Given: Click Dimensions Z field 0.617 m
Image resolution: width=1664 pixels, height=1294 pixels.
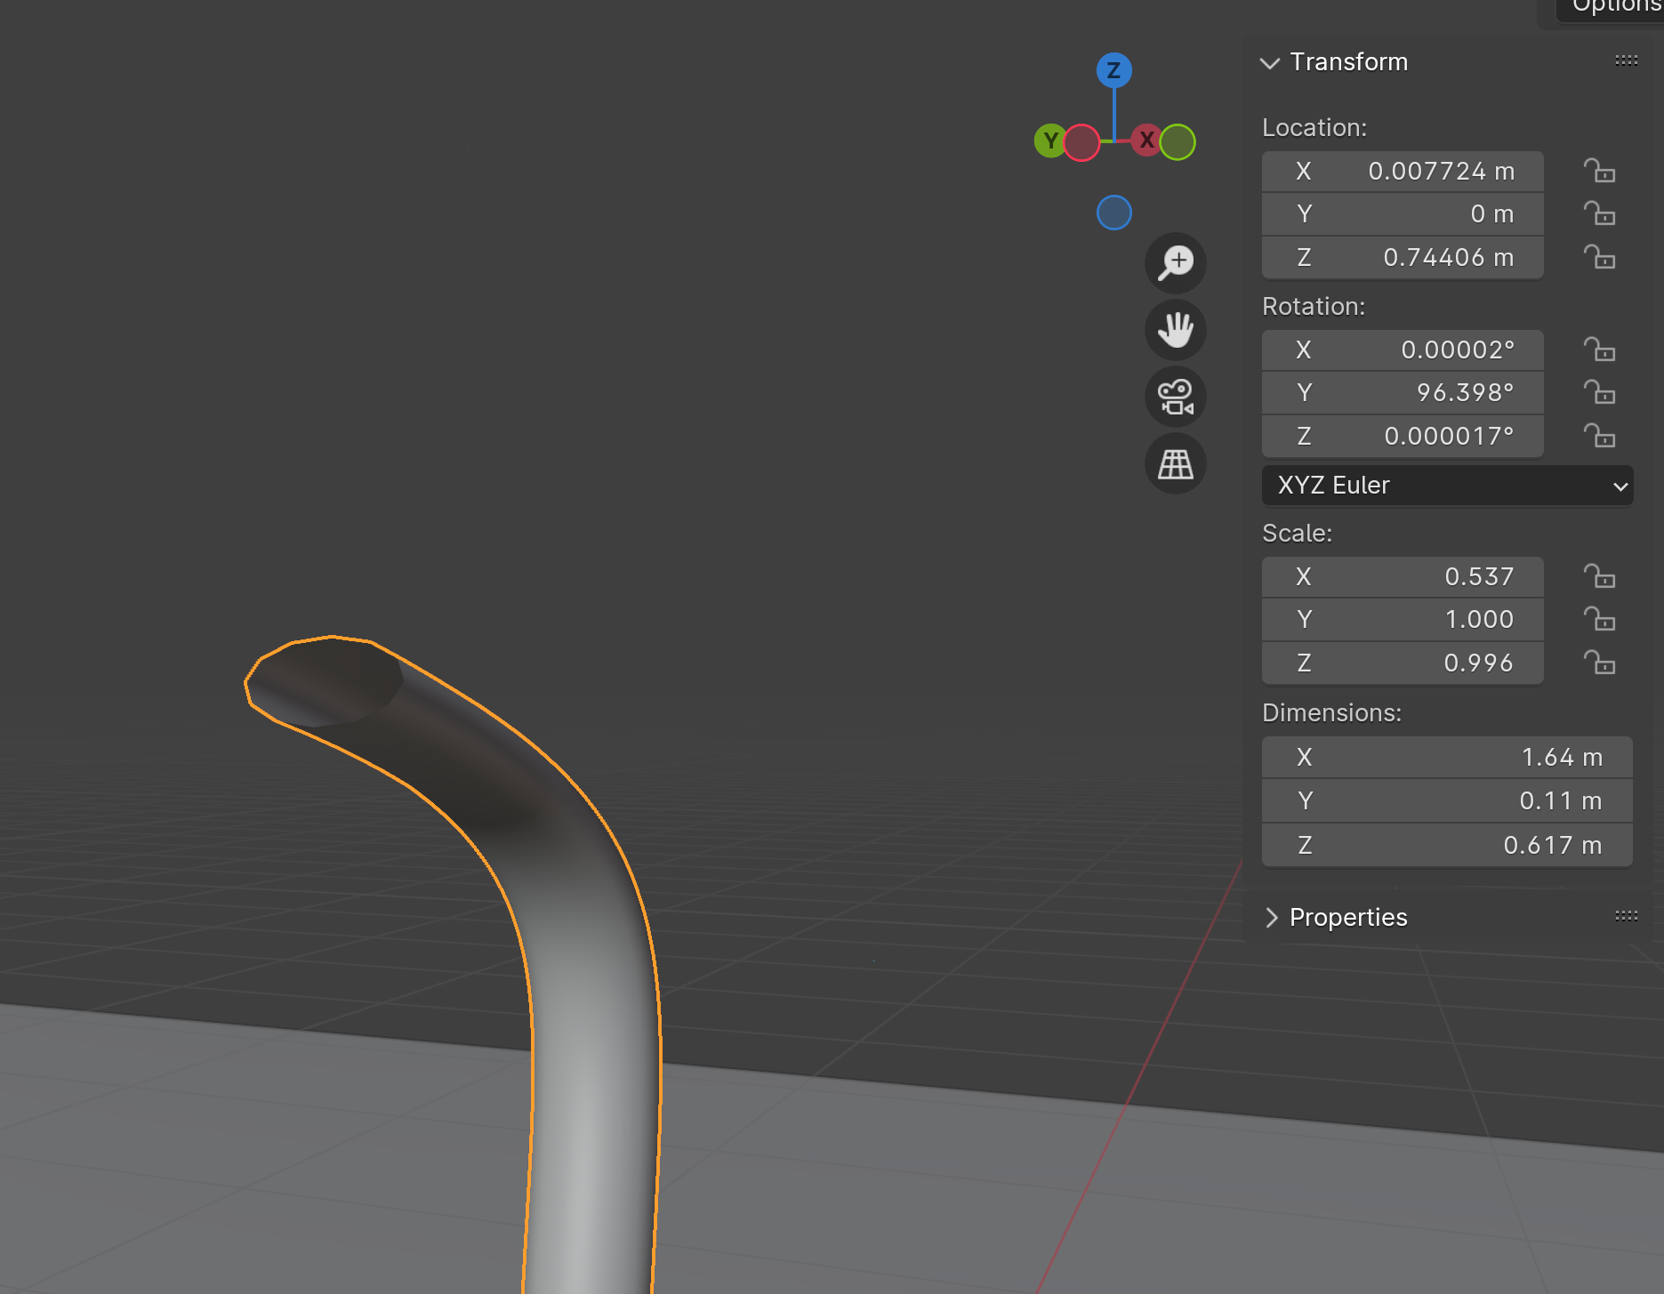Looking at the screenshot, I should coord(1447,845).
